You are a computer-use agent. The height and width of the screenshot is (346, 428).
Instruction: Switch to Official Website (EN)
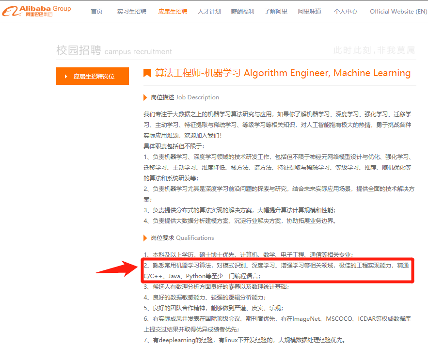398,12
